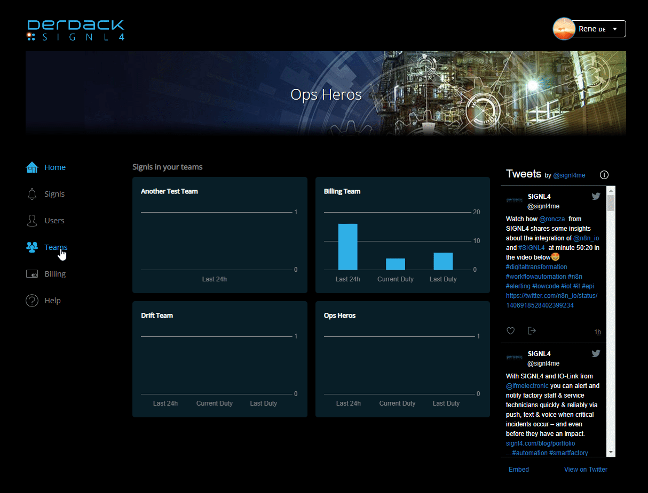648x493 pixels.
Task: Click Twitter bird icon on second tweet
Action: (x=596, y=353)
